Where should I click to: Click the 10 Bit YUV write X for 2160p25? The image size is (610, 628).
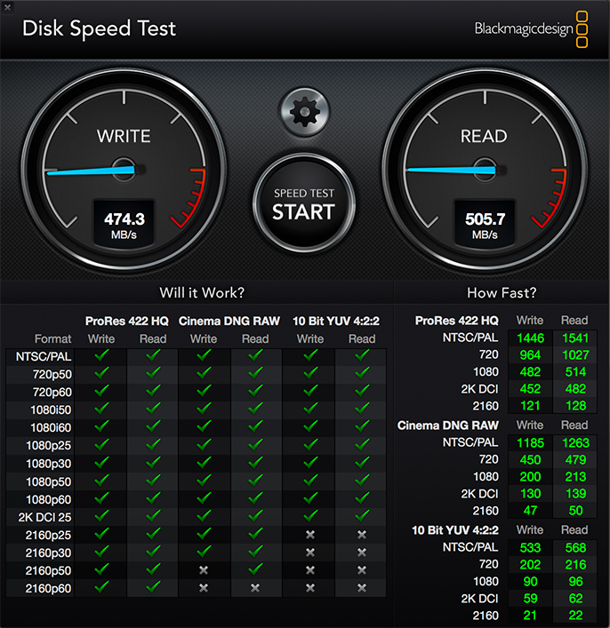pyautogui.click(x=310, y=535)
